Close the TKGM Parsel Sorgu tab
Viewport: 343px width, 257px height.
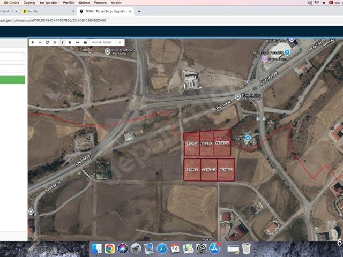(130, 11)
